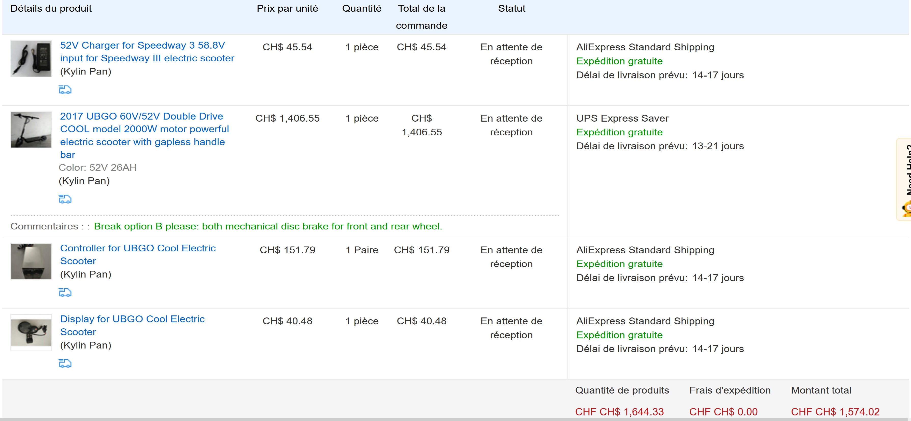Click truck tracking icon under Controller item
Screen dimensions: 911x421
click(x=65, y=292)
